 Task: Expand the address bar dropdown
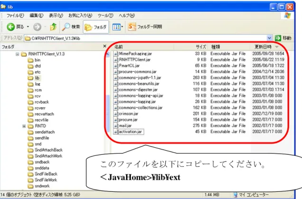(269, 38)
